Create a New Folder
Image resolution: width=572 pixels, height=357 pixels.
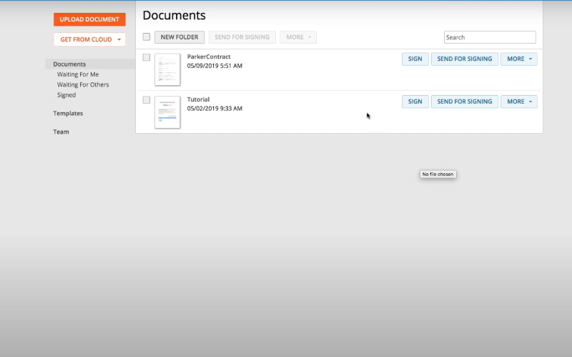pos(179,37)
